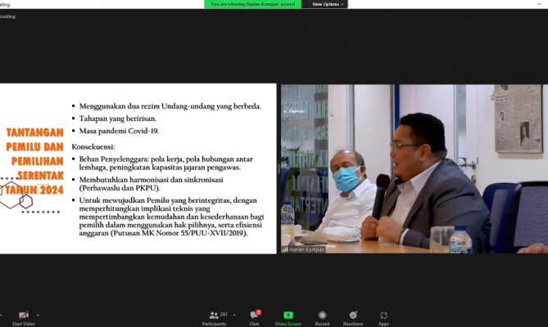Click the speaker video feed with microphone
The height and width of the screenshot is (327, 548).
click(x=414, y=168)
